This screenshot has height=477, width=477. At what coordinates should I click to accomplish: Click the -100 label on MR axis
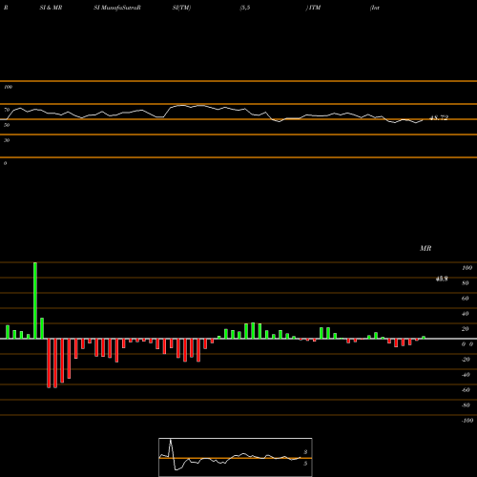(x=467, y=421)
